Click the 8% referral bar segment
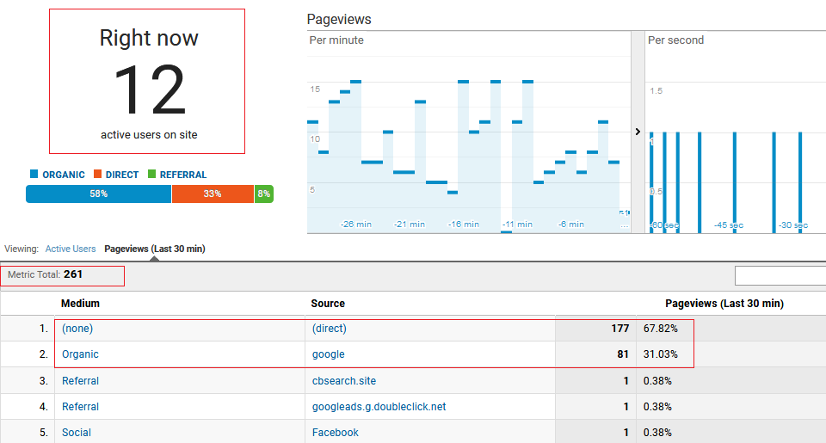 [x=263, y=194]
